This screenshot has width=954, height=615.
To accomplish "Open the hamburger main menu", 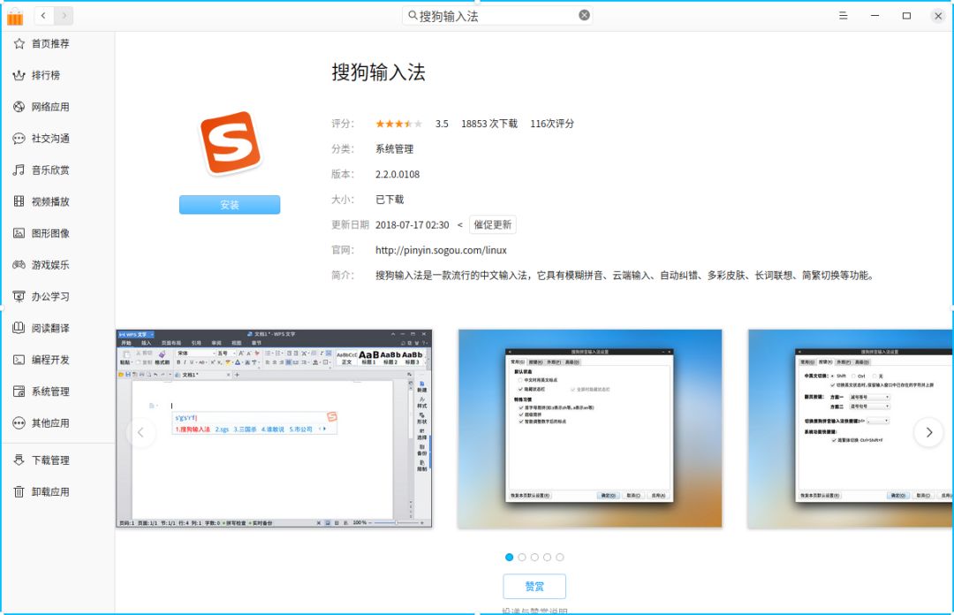I will tap(844, 16).
